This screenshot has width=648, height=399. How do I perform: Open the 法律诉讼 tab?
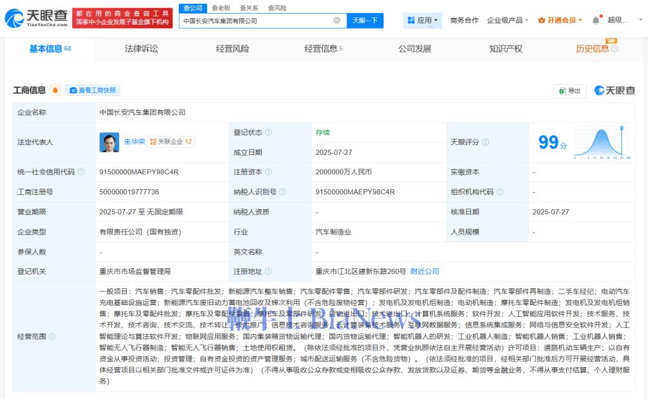tap(141, 49)
